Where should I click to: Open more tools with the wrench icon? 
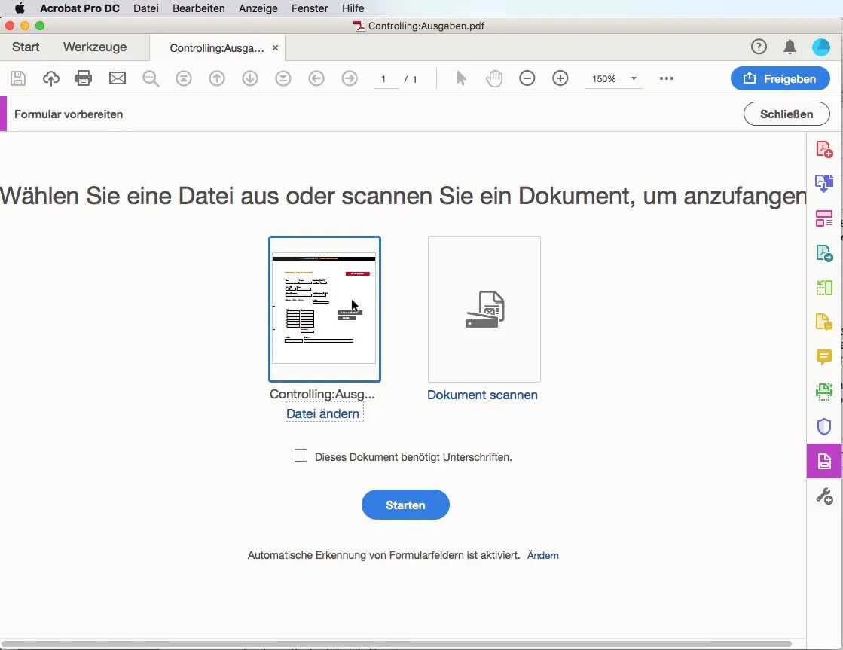pos(824,496)
